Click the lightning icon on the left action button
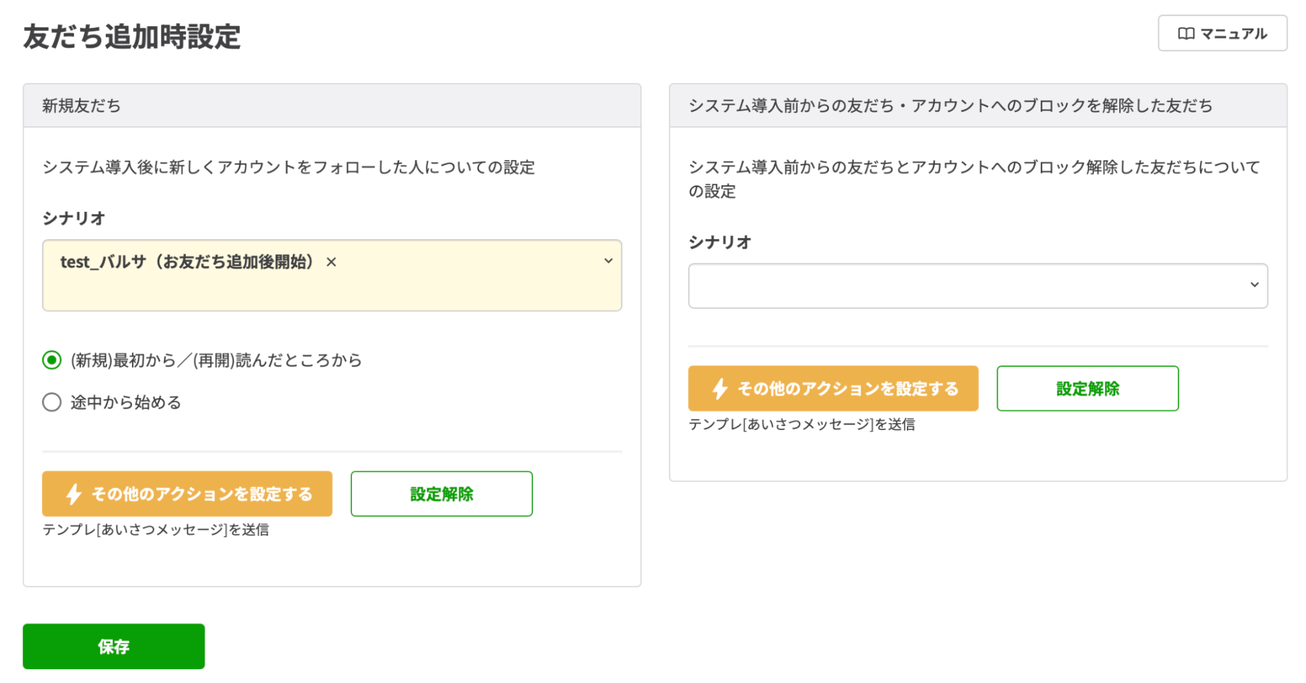 tap(74, 494)
